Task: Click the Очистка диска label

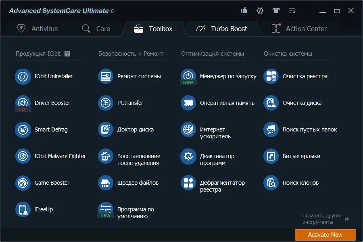Action: click(x=302, y=103)
